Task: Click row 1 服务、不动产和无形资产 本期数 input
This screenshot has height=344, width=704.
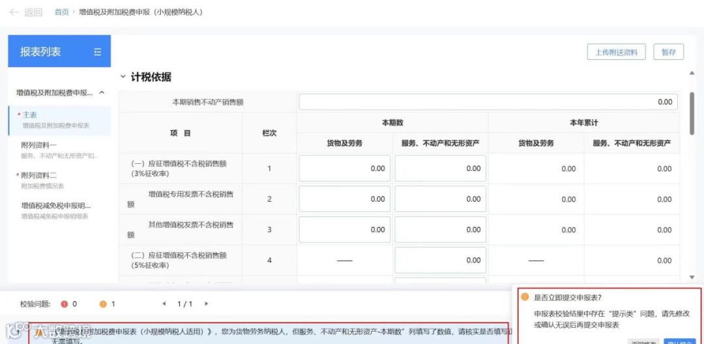Action: [440, 168]
